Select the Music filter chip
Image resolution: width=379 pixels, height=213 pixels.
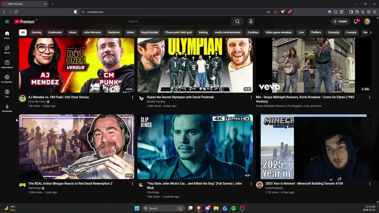(73, 32)
